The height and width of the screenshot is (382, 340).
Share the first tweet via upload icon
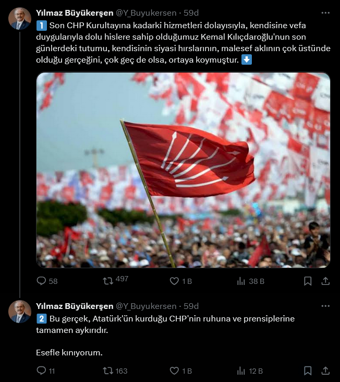pyautogui.click(x=325, y=281)
